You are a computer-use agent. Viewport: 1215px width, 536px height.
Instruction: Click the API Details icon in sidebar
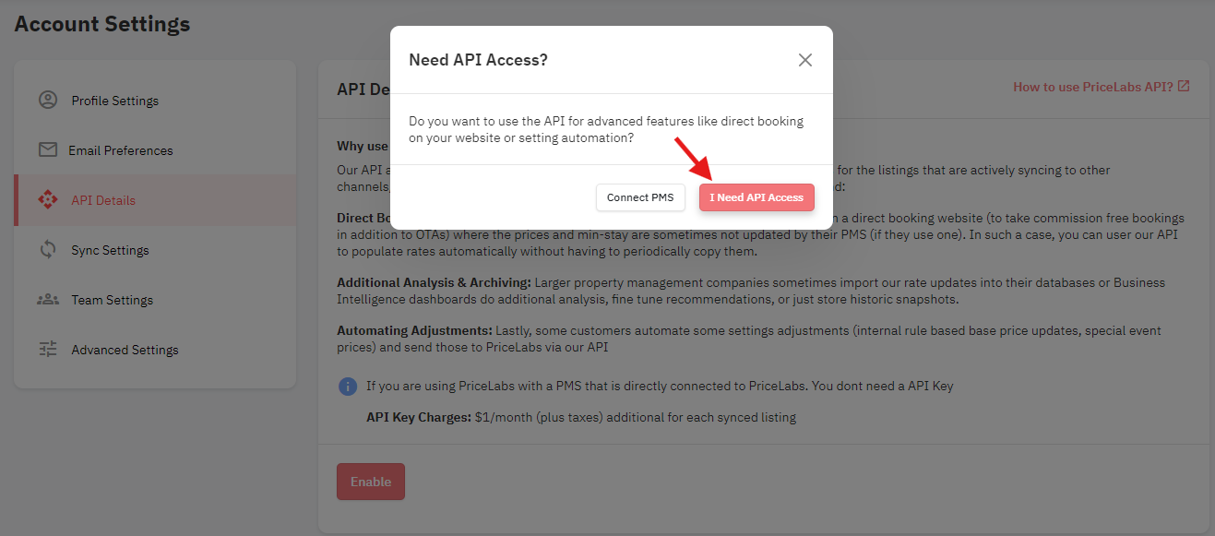[x=48, y=199]
